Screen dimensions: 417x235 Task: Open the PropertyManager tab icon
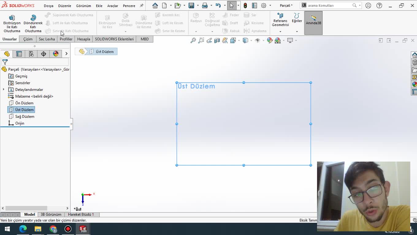point(19,54)
